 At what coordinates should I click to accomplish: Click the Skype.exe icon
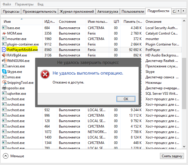[x=4, y=72]
